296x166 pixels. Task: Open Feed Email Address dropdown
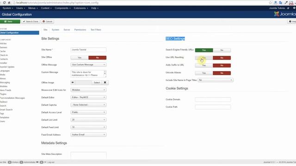click(88, 135)
